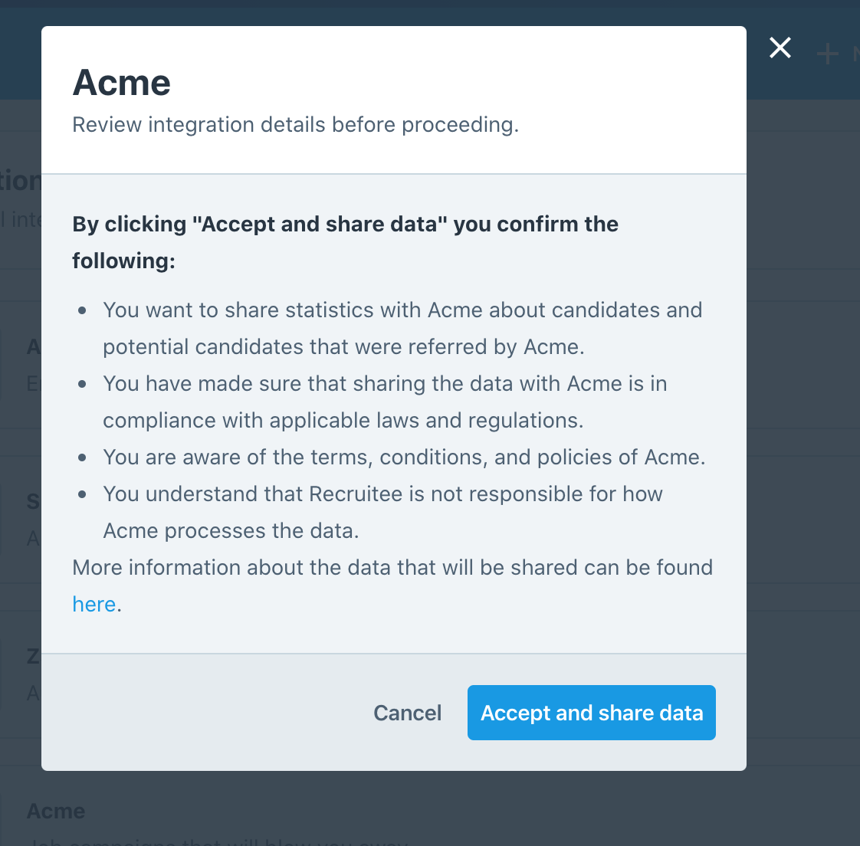Click the bullet dot before "You understand that"
Viewport: 860px width, 846px height.
(83, 494)
